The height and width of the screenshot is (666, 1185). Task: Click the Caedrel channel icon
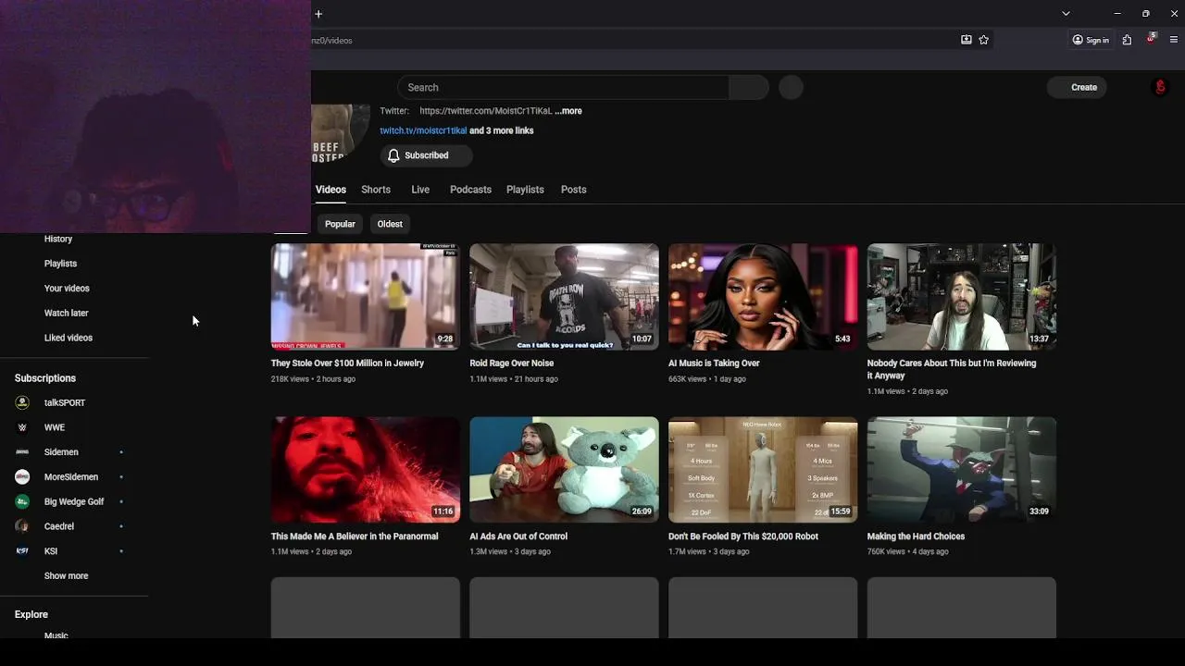click(22, 526)
